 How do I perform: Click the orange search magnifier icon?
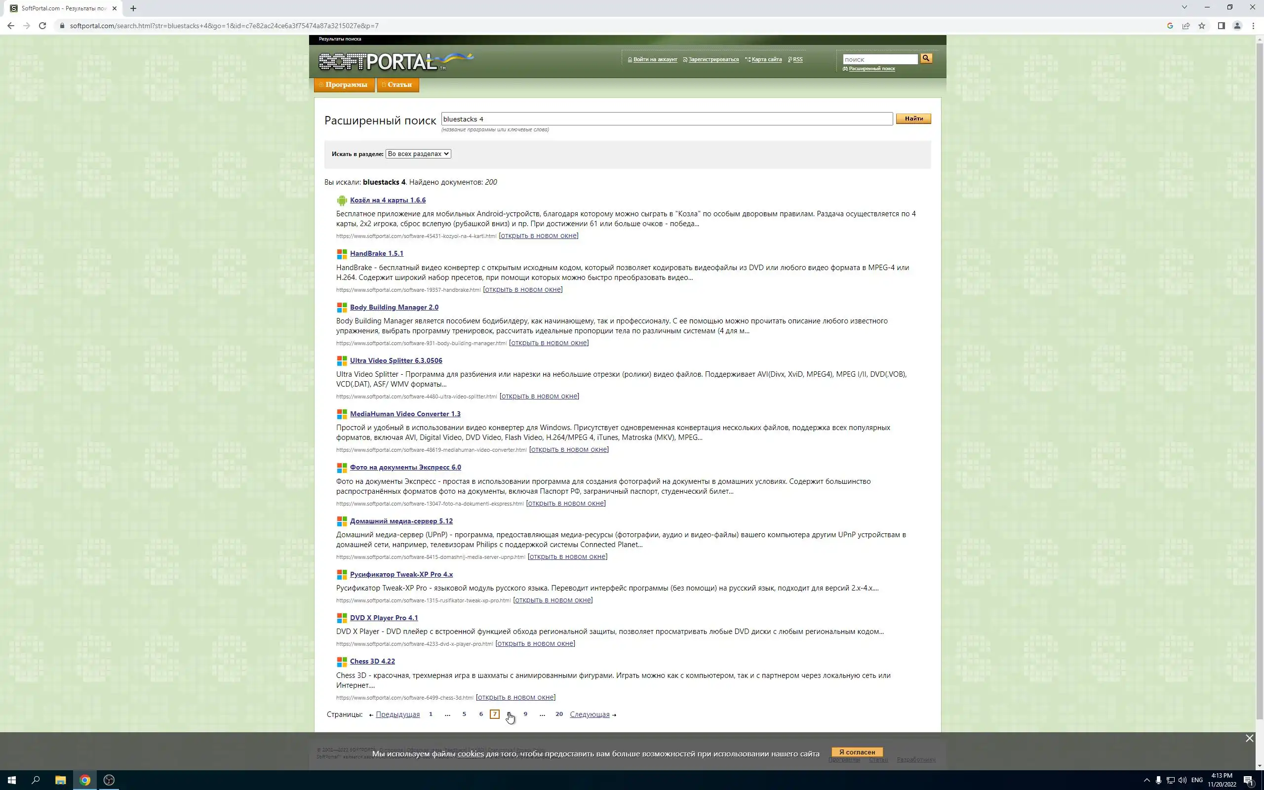[926, 59]
